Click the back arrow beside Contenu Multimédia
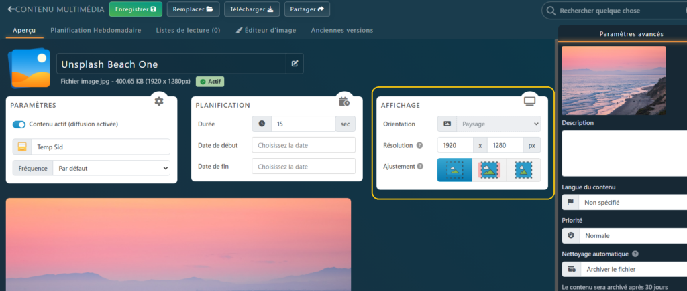Viewport: 687px width, 291px height. click(11, 10)
